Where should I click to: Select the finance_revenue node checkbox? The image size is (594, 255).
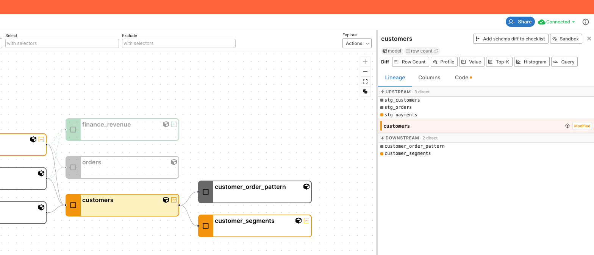pyautogui.click(x=73, y=130)
